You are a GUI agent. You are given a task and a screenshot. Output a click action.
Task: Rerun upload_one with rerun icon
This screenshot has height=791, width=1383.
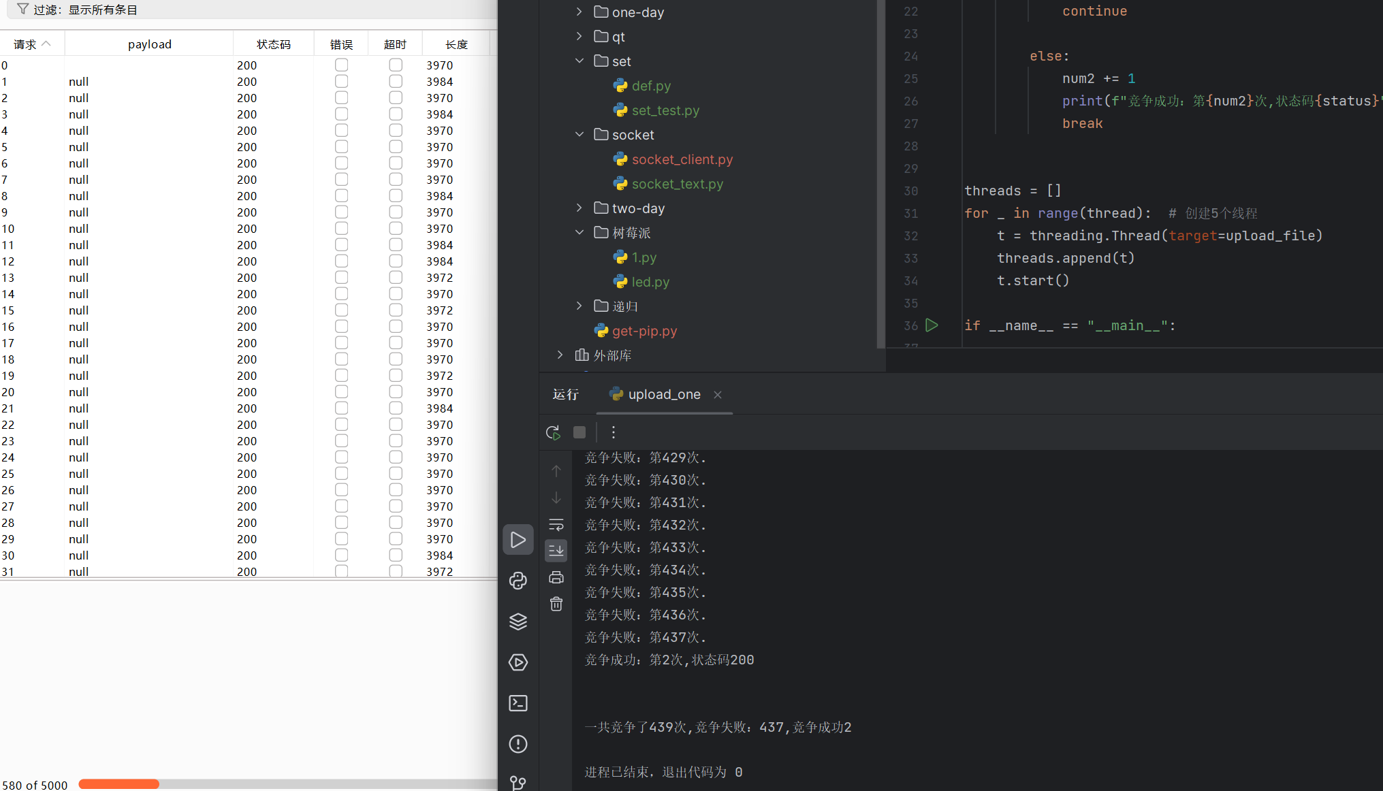pyautogui.click(x=553, y=432)
